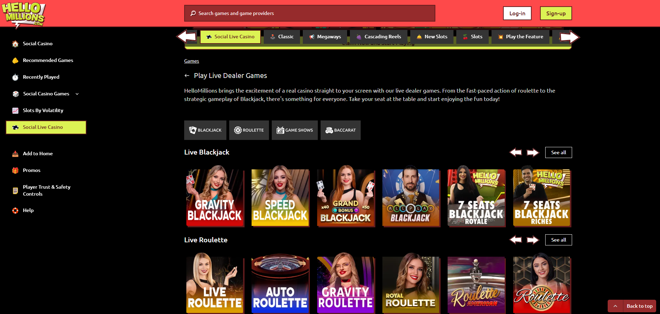This screenshot has height=314, width=660.
Task: Click the right arrow on the category tab bar
Action: tap(569, 37)
